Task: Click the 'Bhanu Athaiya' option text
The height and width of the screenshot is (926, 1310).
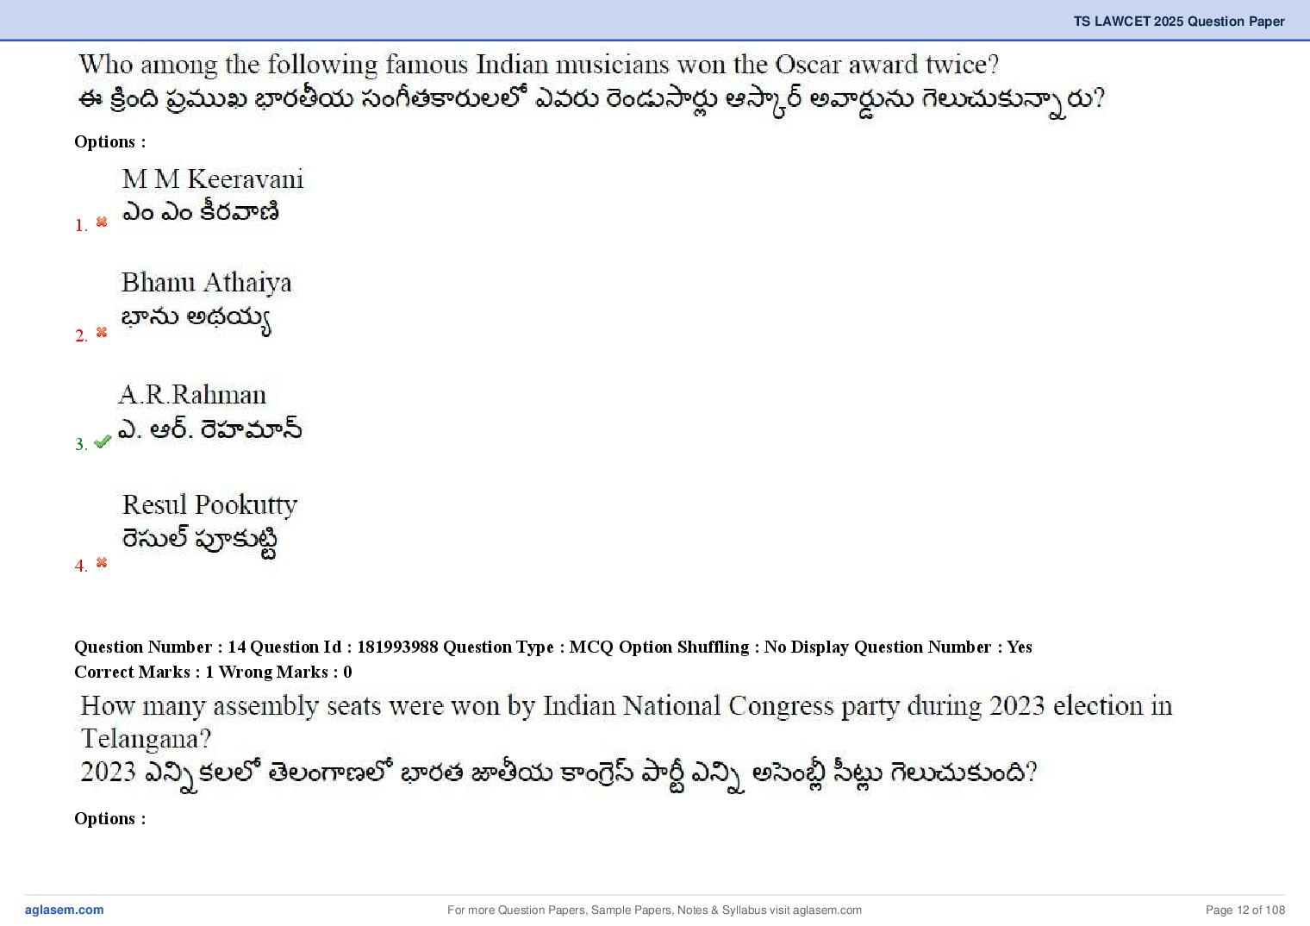Action: click(207, 282)
